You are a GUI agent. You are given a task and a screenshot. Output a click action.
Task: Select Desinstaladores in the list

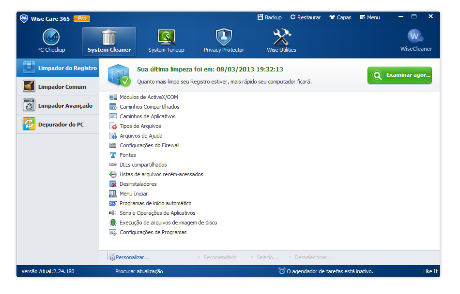[x=139, y=183]
